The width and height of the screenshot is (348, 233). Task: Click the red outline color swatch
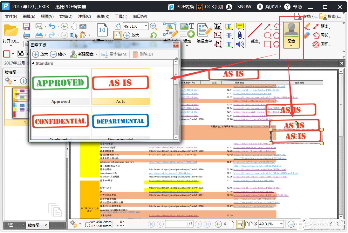[x=7, y=54]
